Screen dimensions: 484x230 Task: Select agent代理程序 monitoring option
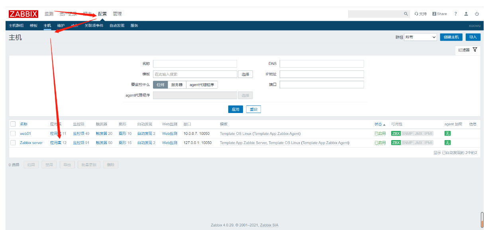(202, 85)
